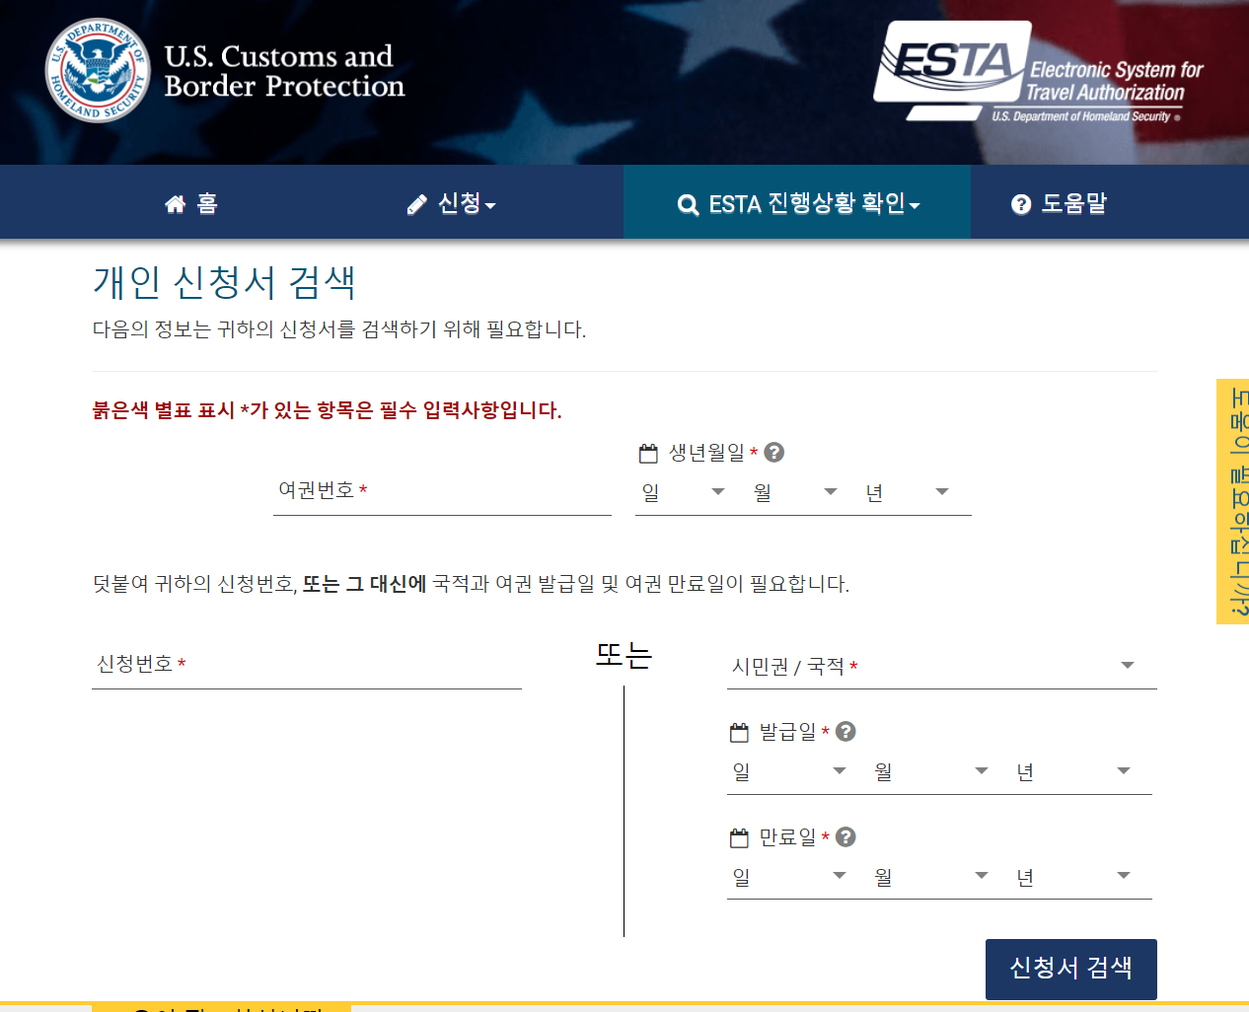The image size is (1249, 1012).
Task: Select the 도움말 menu item
Action: 1061,202
